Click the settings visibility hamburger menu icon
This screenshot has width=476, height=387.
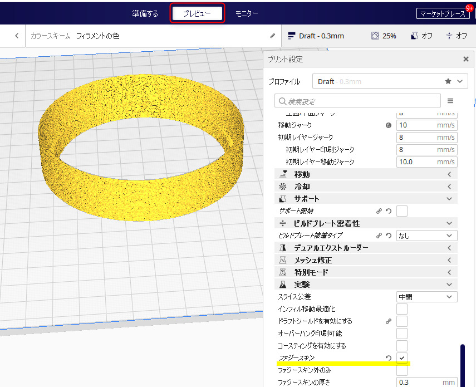point(450,101)
